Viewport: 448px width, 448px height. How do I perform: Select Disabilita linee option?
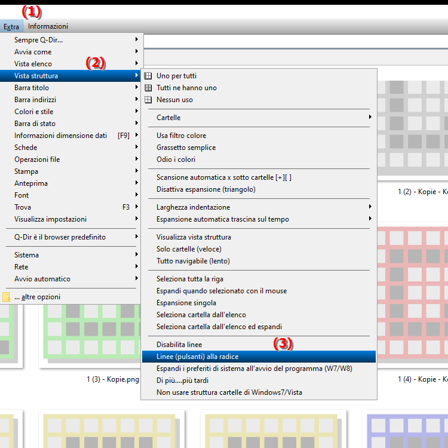(x=259, y=345)
